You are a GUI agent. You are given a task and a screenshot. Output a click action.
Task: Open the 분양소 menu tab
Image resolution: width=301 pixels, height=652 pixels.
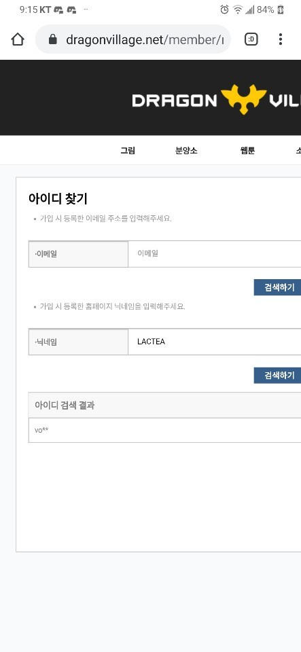pyautogui.click(x=186, y=151)
